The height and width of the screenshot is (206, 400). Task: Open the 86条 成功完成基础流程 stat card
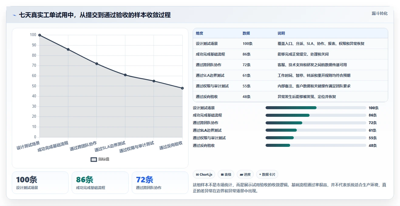pos(100,183)
